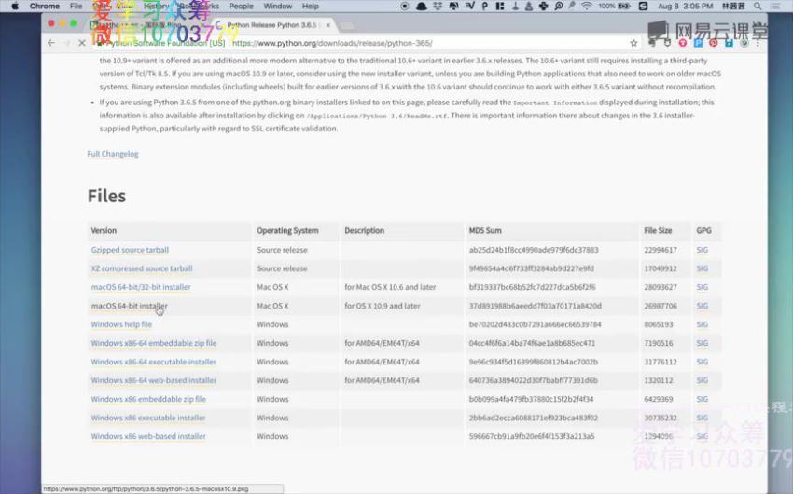Open the Chrome File menu
This screenshot has width=793, height=494.
(x=77, y=6)
